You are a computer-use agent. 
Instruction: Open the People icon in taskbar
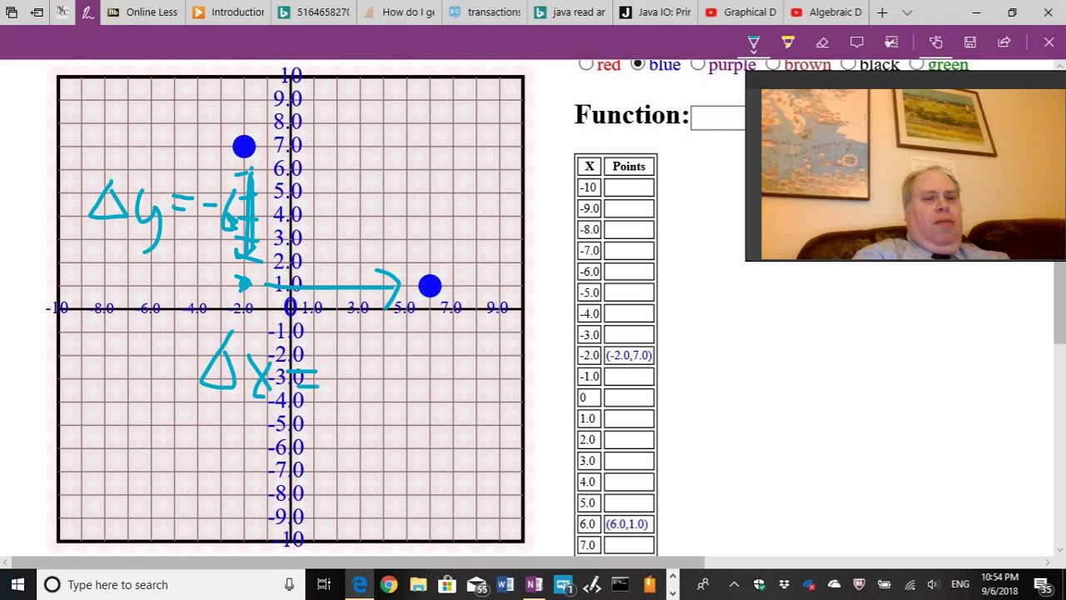[703, 584]
